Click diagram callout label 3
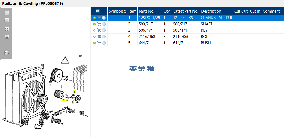Viewport: 284px width, 137px height. coord(67,100)
